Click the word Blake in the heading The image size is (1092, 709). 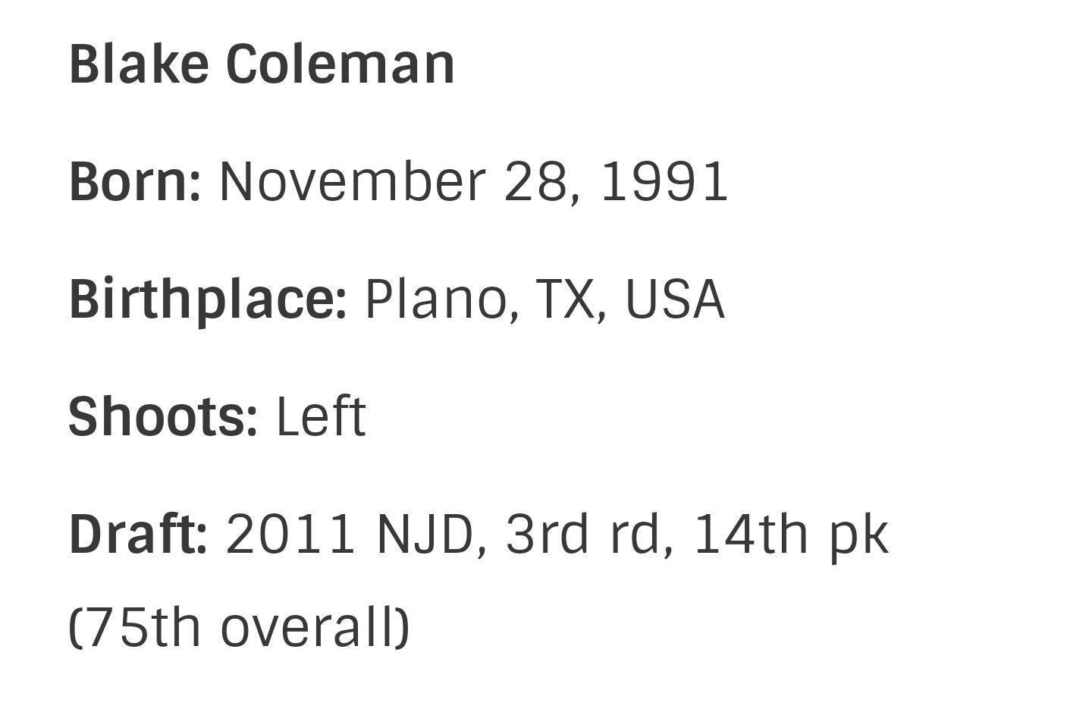[x=139, y=64]
